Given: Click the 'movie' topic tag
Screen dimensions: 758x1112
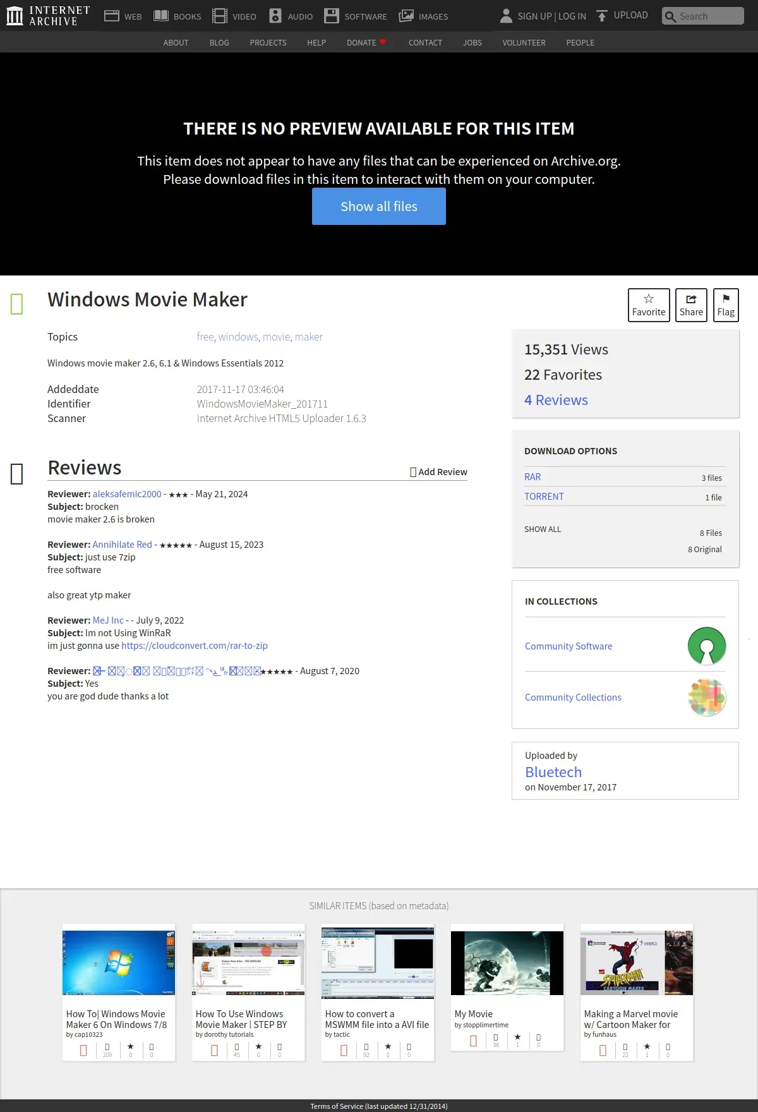Looking at the screenshot, I should 277,337.
